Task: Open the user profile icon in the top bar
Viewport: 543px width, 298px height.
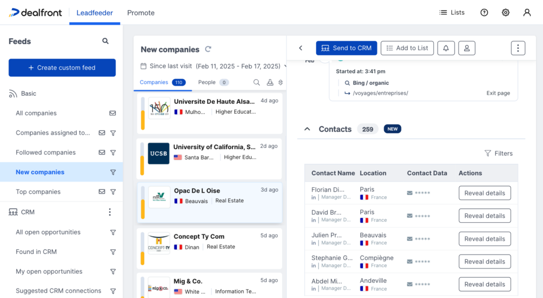Action: tap(527, 13)
